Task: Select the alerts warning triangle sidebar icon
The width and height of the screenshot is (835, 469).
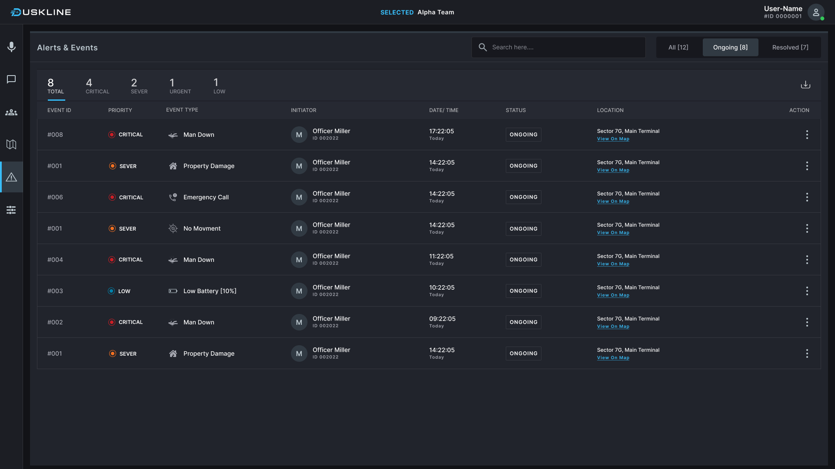Action: coord(11,177)
